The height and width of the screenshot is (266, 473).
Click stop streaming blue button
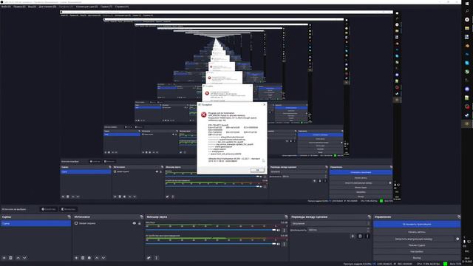417,224
